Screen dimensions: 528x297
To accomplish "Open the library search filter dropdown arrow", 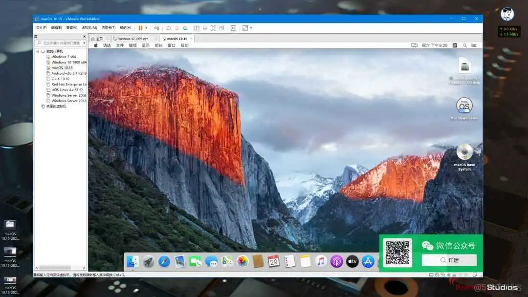I will [84, 43].
